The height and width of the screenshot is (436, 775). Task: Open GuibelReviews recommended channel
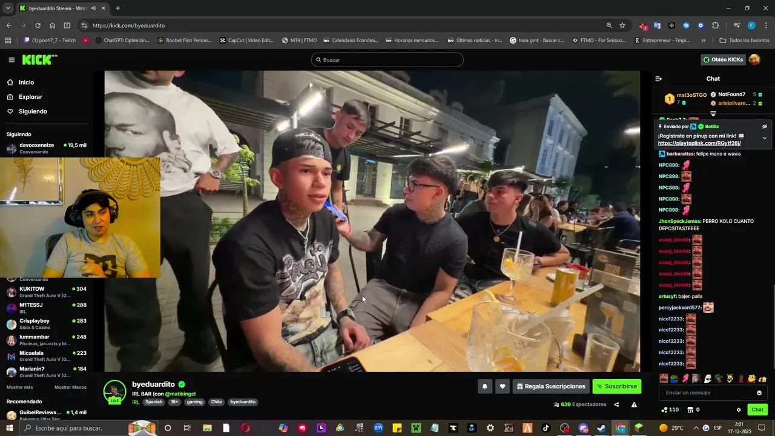47,415
